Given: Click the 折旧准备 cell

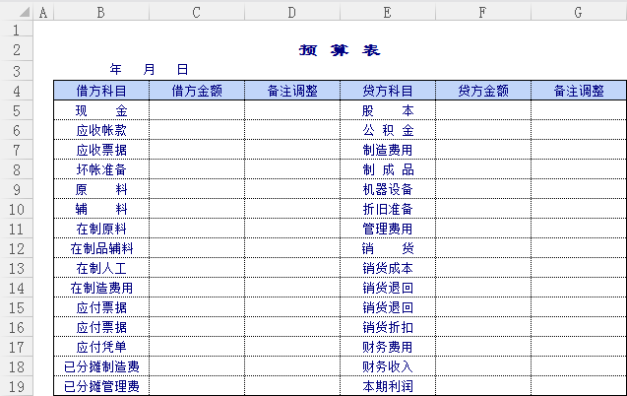Looking at the screenshot, I should pos(388,209).
